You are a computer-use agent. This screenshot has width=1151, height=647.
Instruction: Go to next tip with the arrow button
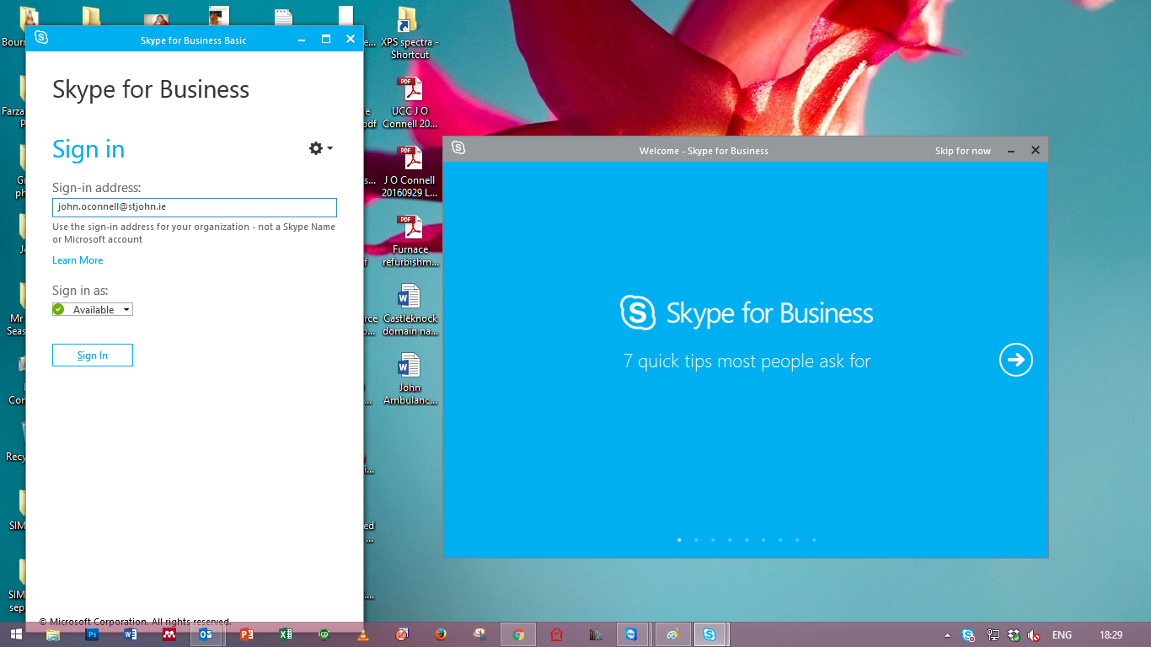[x=1016, y=361]
